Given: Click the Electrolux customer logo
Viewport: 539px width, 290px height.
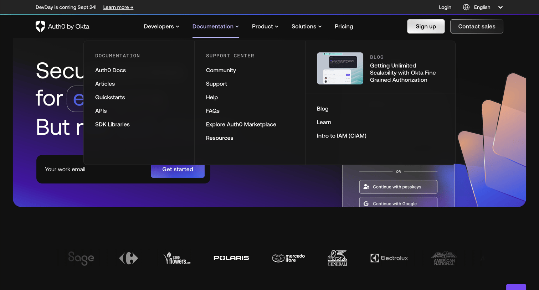Looking at the screenshot, I should (x=389, y=258).
